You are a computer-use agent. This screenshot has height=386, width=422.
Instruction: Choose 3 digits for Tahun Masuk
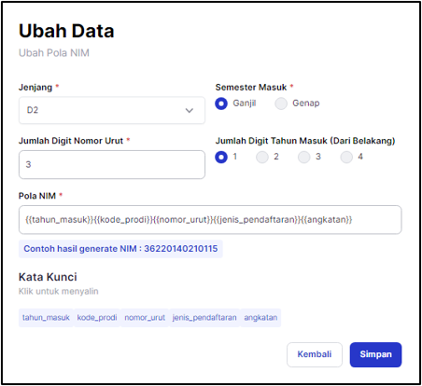pos(303,157)
